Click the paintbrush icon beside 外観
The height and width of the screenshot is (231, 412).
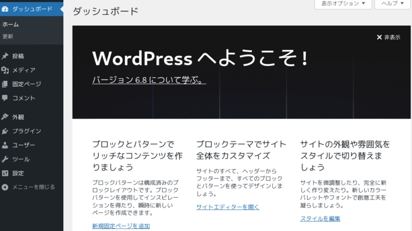click(5, 117)
